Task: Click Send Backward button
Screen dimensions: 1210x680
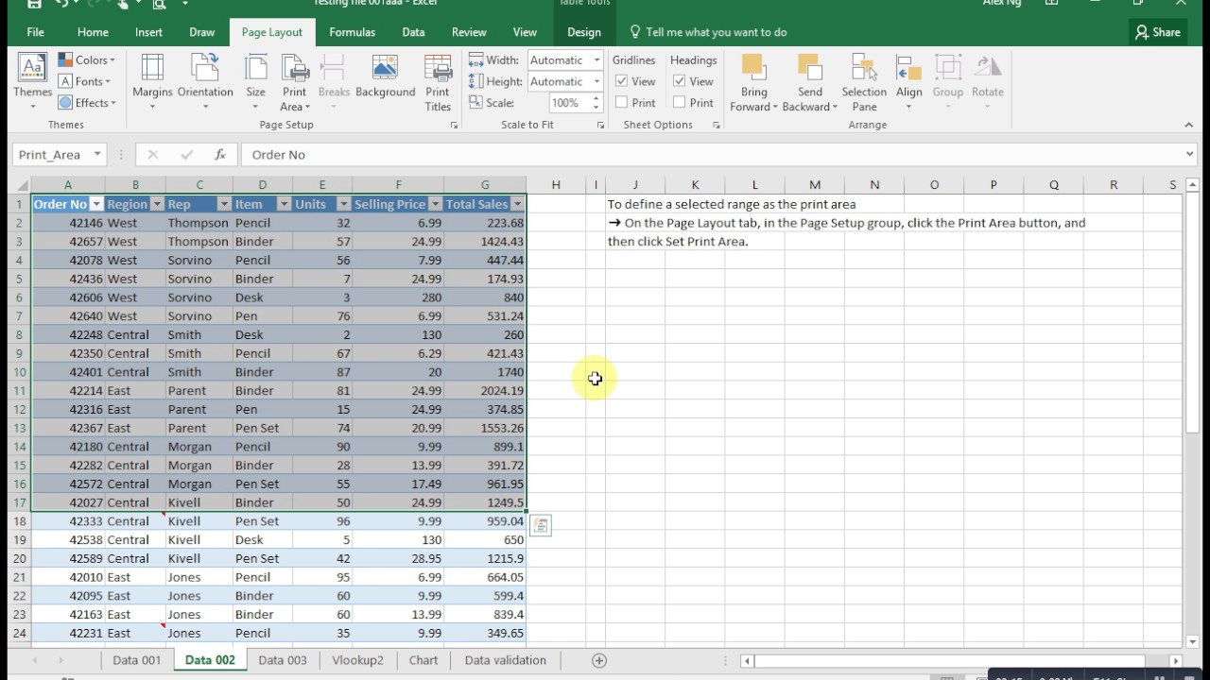Action: tap(809, 81)
